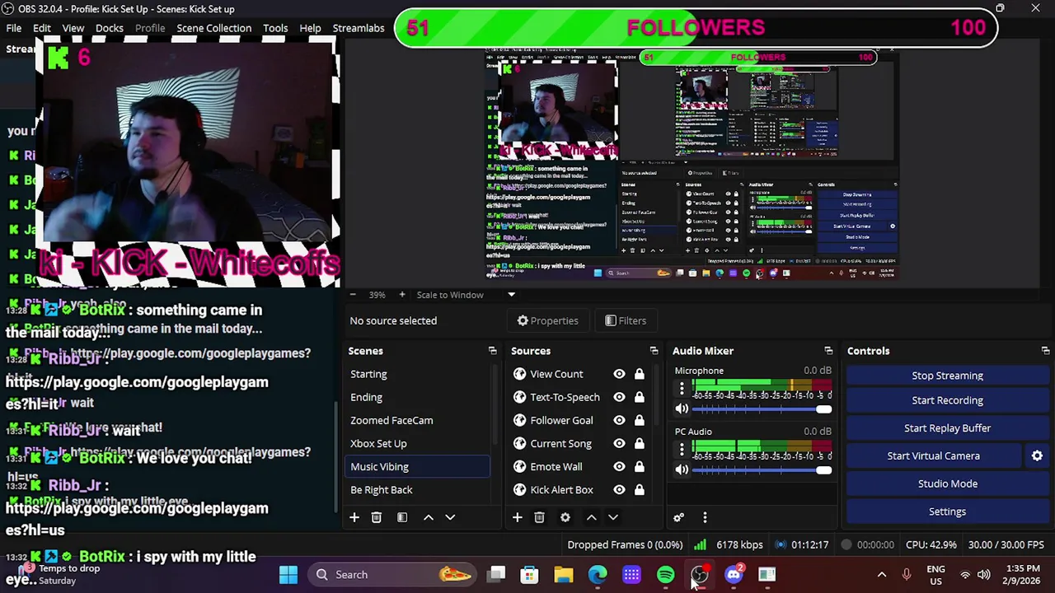Screen dimensions: 1055x593
Task: Zoom in preview with plus icon
Action: point(402,295)
